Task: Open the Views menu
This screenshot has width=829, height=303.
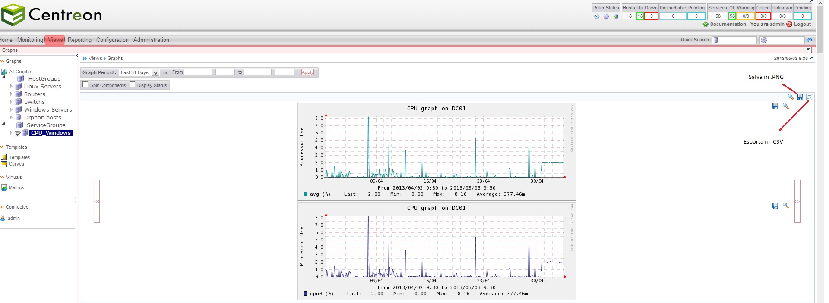Action: click(55, 40)
